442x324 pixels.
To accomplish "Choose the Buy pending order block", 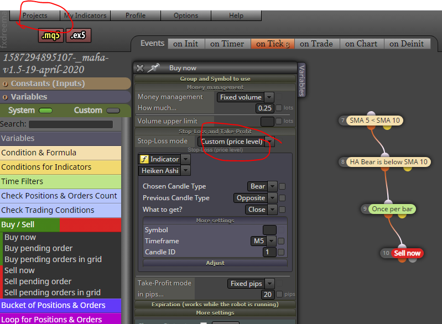I will tap(39, 248).
